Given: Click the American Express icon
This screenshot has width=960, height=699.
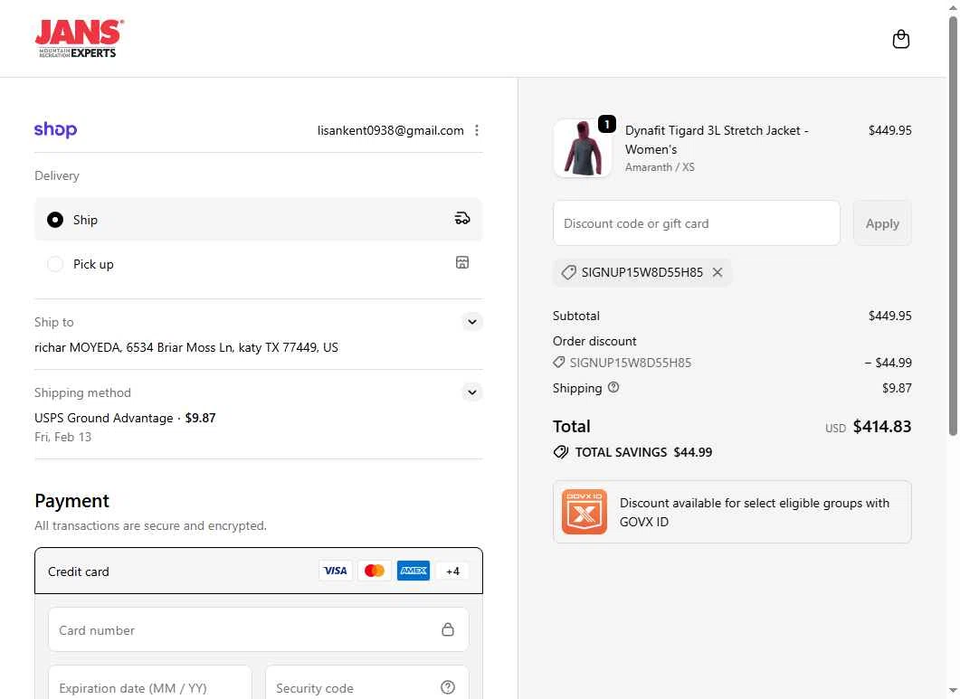Looking at the screenshot, I should point(413,571).
